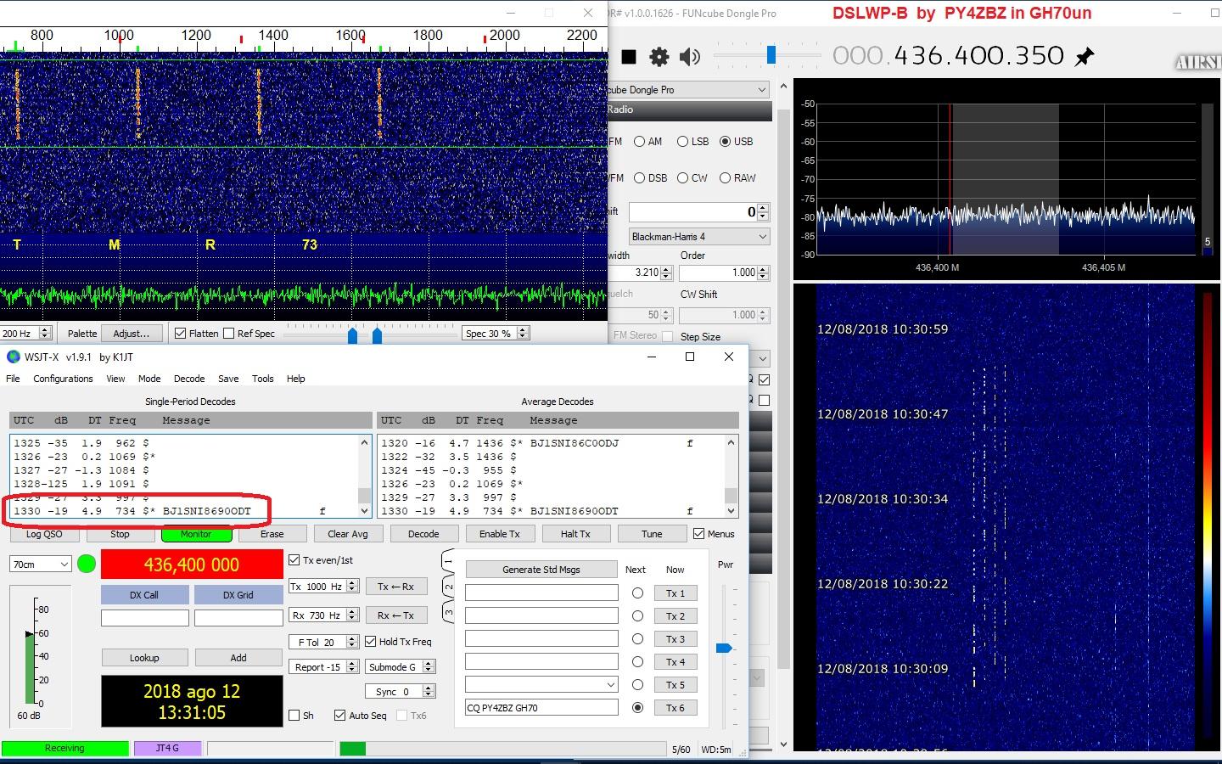This screenshot has width=1222, height=764.
Task: Click the Log QSO button
Action: coord(44,534)
